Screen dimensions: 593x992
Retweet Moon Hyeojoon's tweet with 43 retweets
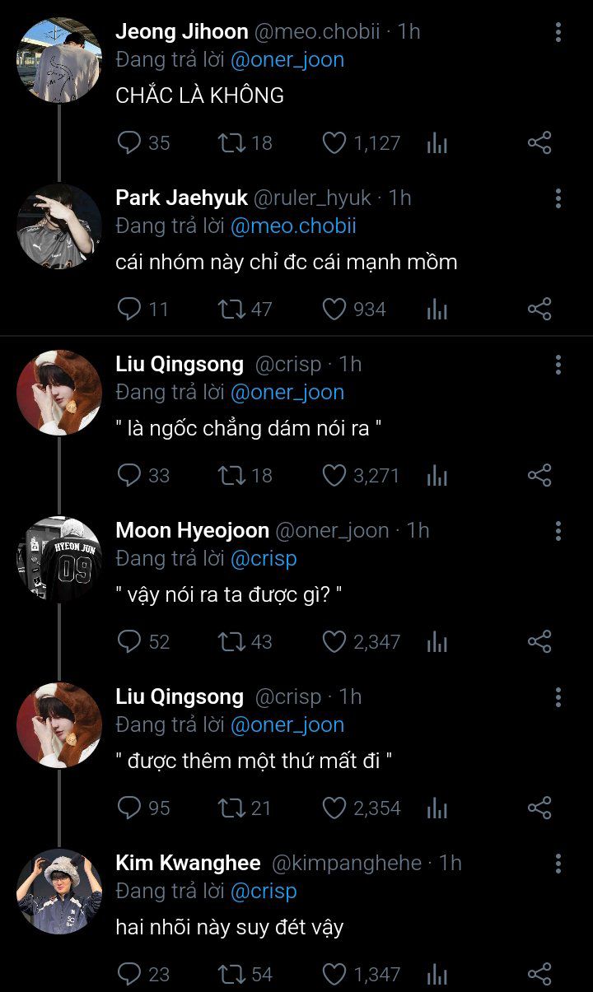pyautogui.click(x=230, y=642)
